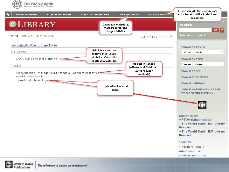This screenshot has height=172, width=229.
Task: Go to HOME in the breadcrumb
Action: [15, 36]
